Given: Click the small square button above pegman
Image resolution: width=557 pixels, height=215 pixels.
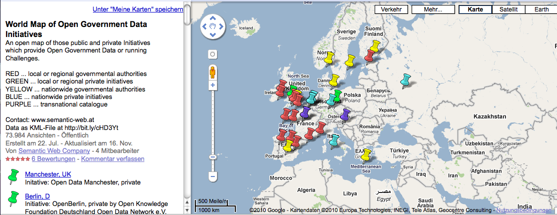Looking at the screenshot, I should (x=213, y=54).
